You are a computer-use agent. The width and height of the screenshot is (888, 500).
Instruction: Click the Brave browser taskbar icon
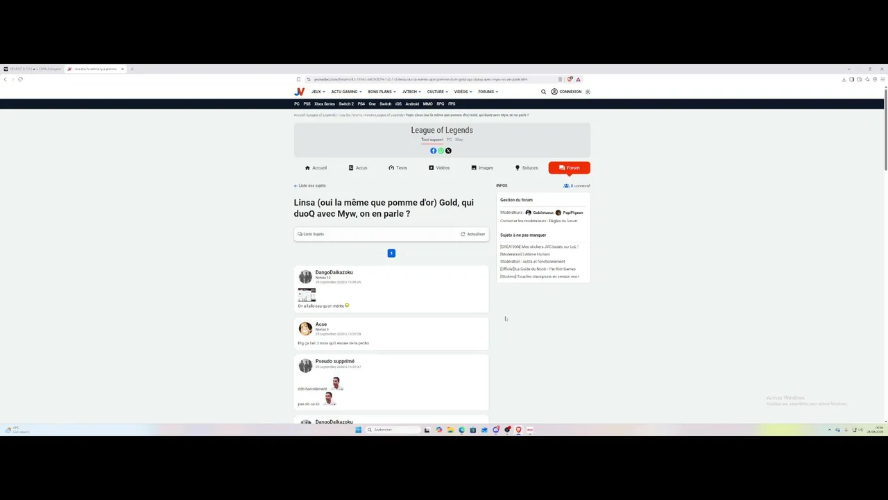pyautogui.click(x=518, y=430)
